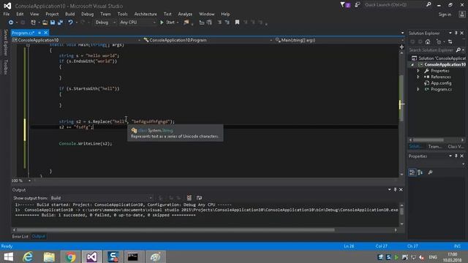
Task: Expand the Server Explorer side tab
Action: coord(5,42)
